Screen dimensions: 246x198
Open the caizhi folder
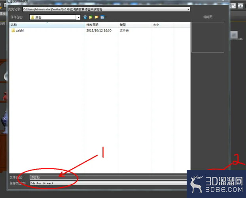tap(17, 30)
